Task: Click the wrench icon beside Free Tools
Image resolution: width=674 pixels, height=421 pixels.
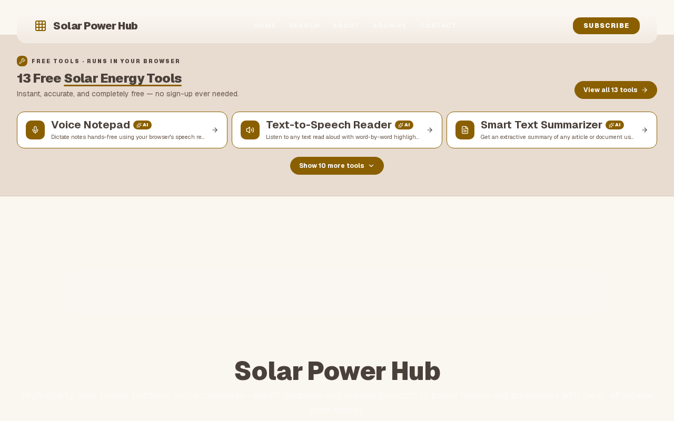Action: pyautogui.click(x=22, y=61)
